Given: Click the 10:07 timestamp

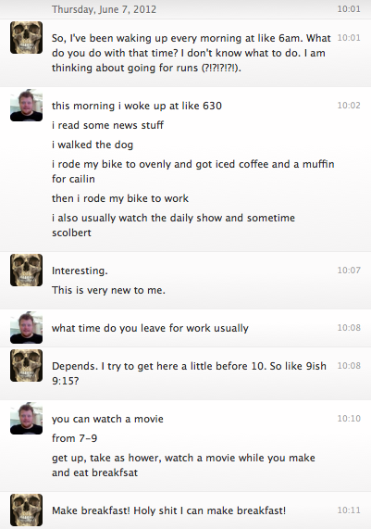Looking at the screenshot, I should coord(349,271).
